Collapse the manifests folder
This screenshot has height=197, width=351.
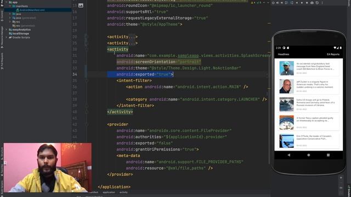[x=10, y=6]
